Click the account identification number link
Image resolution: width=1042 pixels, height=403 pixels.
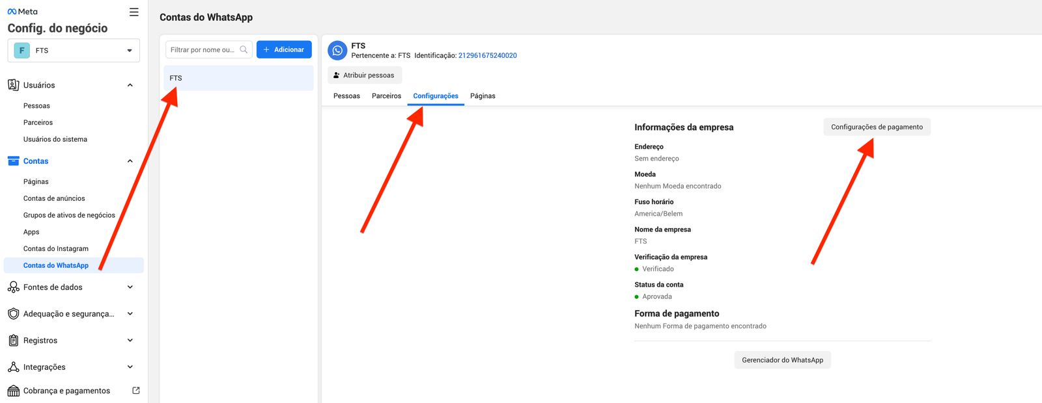487,56
